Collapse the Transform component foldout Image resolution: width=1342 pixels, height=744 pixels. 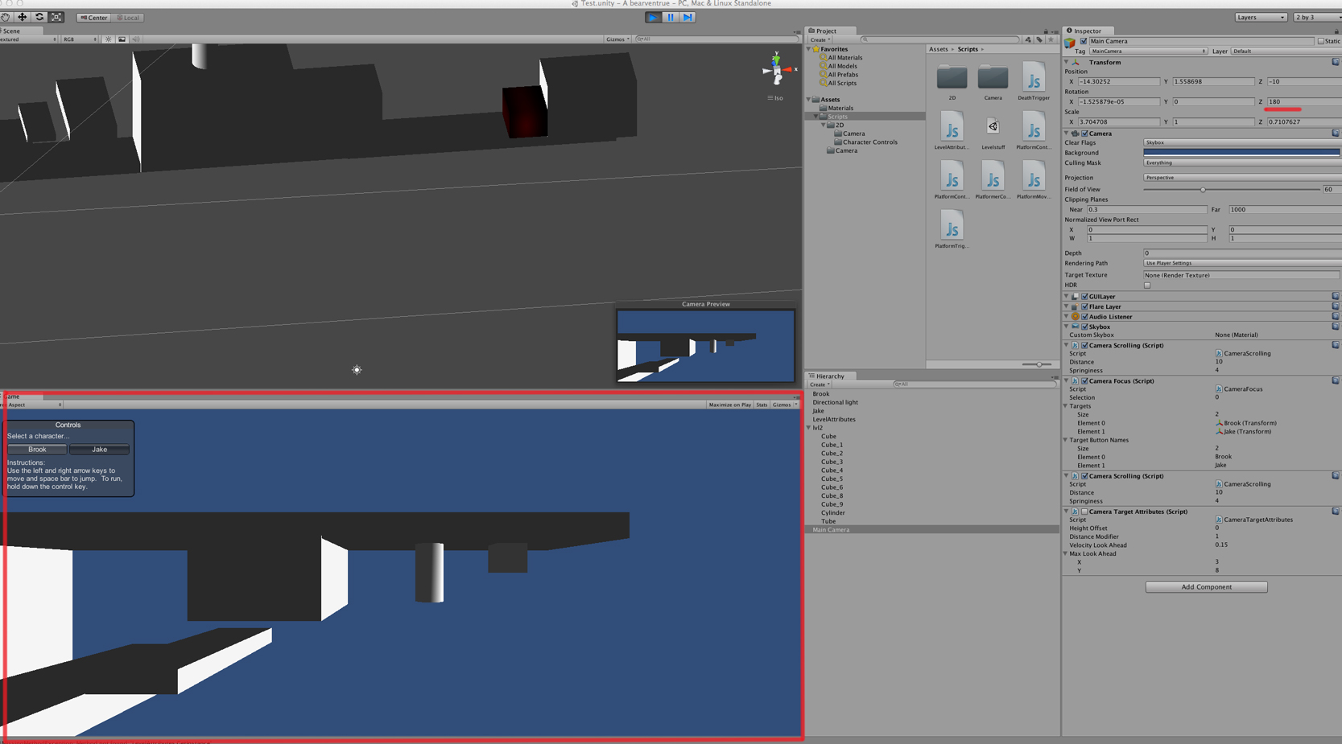(x=1067, y=62)
